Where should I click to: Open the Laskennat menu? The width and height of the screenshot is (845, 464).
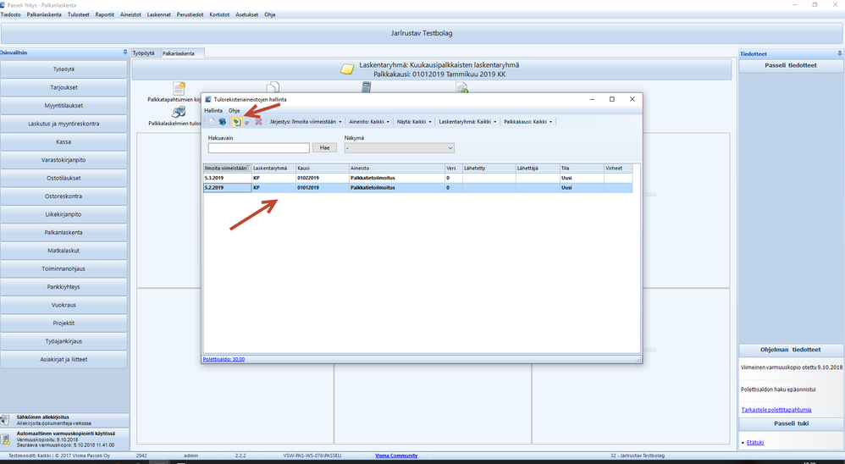pos(159,14)
